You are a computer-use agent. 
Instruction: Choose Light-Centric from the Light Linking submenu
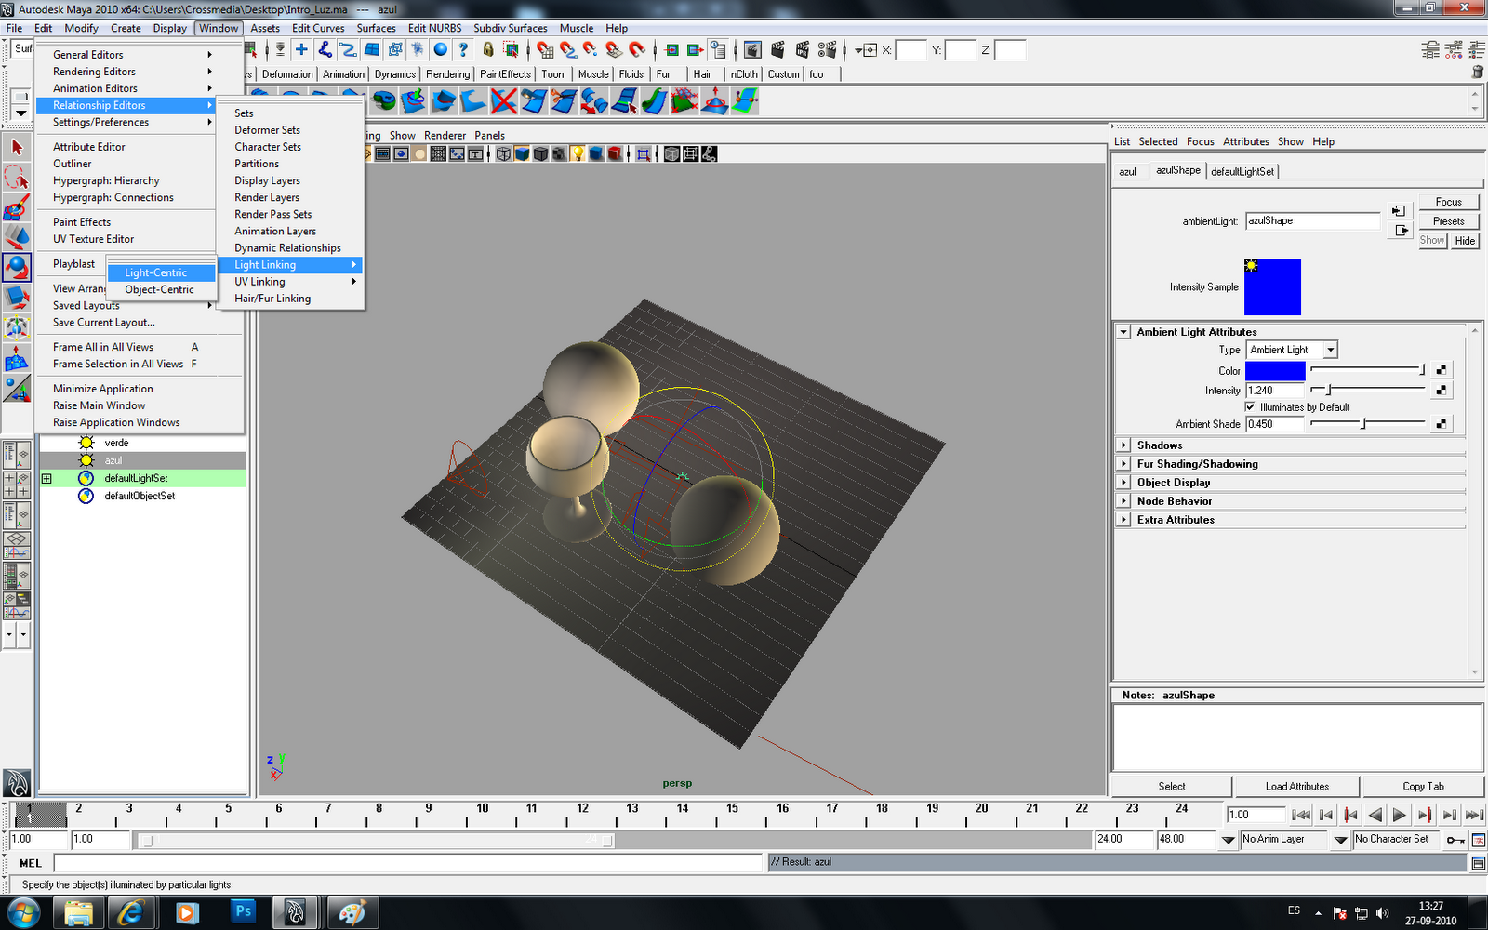154,272
